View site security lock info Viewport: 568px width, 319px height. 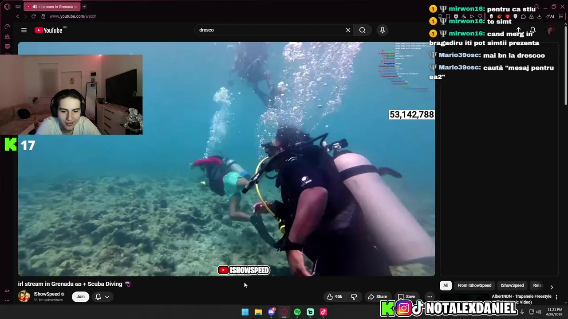[x=43, y=16]
